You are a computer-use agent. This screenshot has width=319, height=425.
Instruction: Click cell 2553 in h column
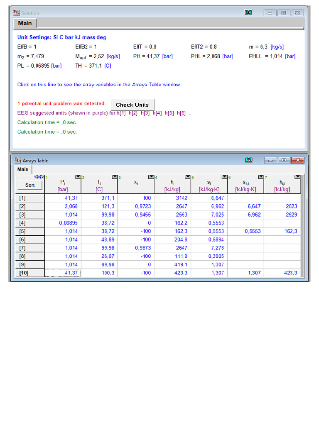coord(172,215)
